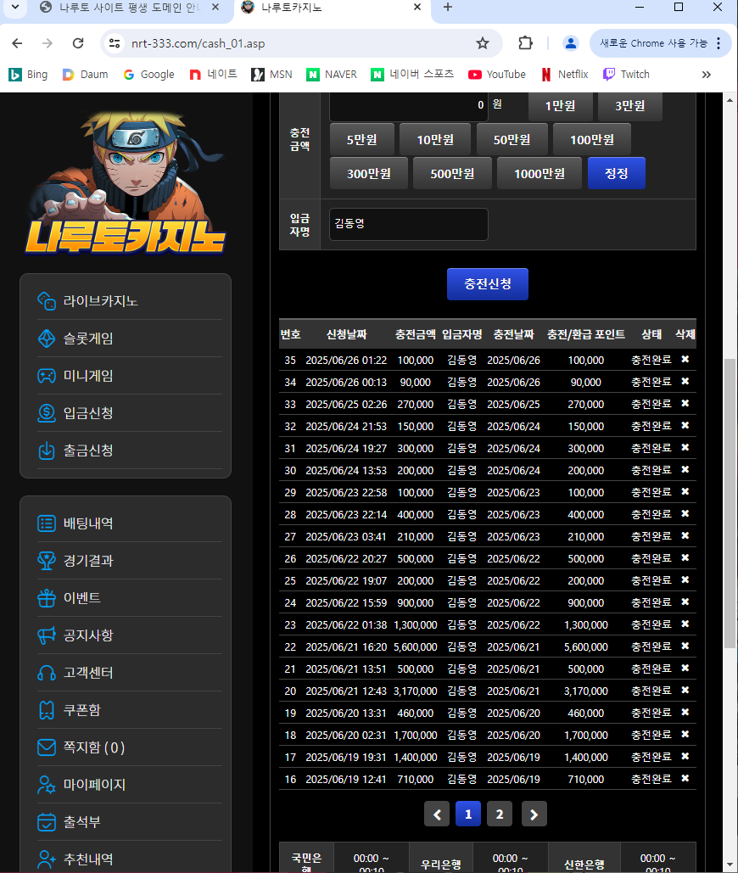Go to next page arrow in pagination
Screen dimensions: 738x873
coord(534,814)
